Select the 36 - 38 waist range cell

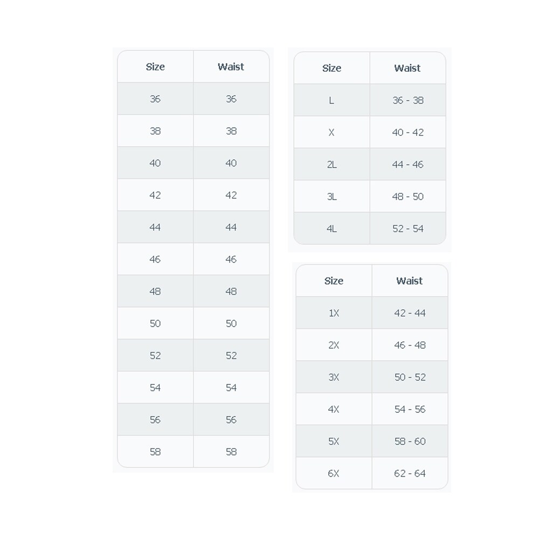[x=407, y=100]
